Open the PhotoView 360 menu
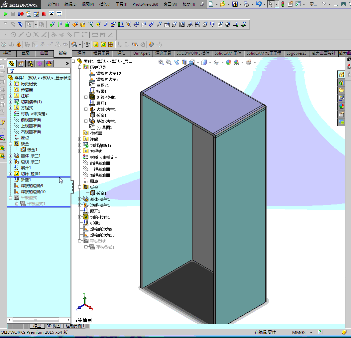This screenshot has width=351, height=338. pos(145,4)
